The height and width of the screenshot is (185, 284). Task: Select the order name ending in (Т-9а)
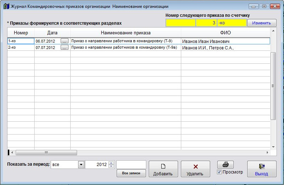[x=126, y=48]
